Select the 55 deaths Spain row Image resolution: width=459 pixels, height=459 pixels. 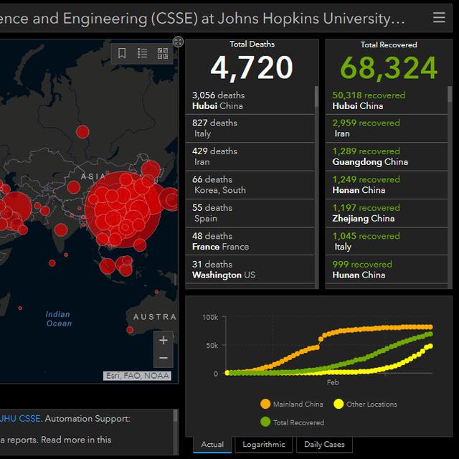[x=250, y=213]
